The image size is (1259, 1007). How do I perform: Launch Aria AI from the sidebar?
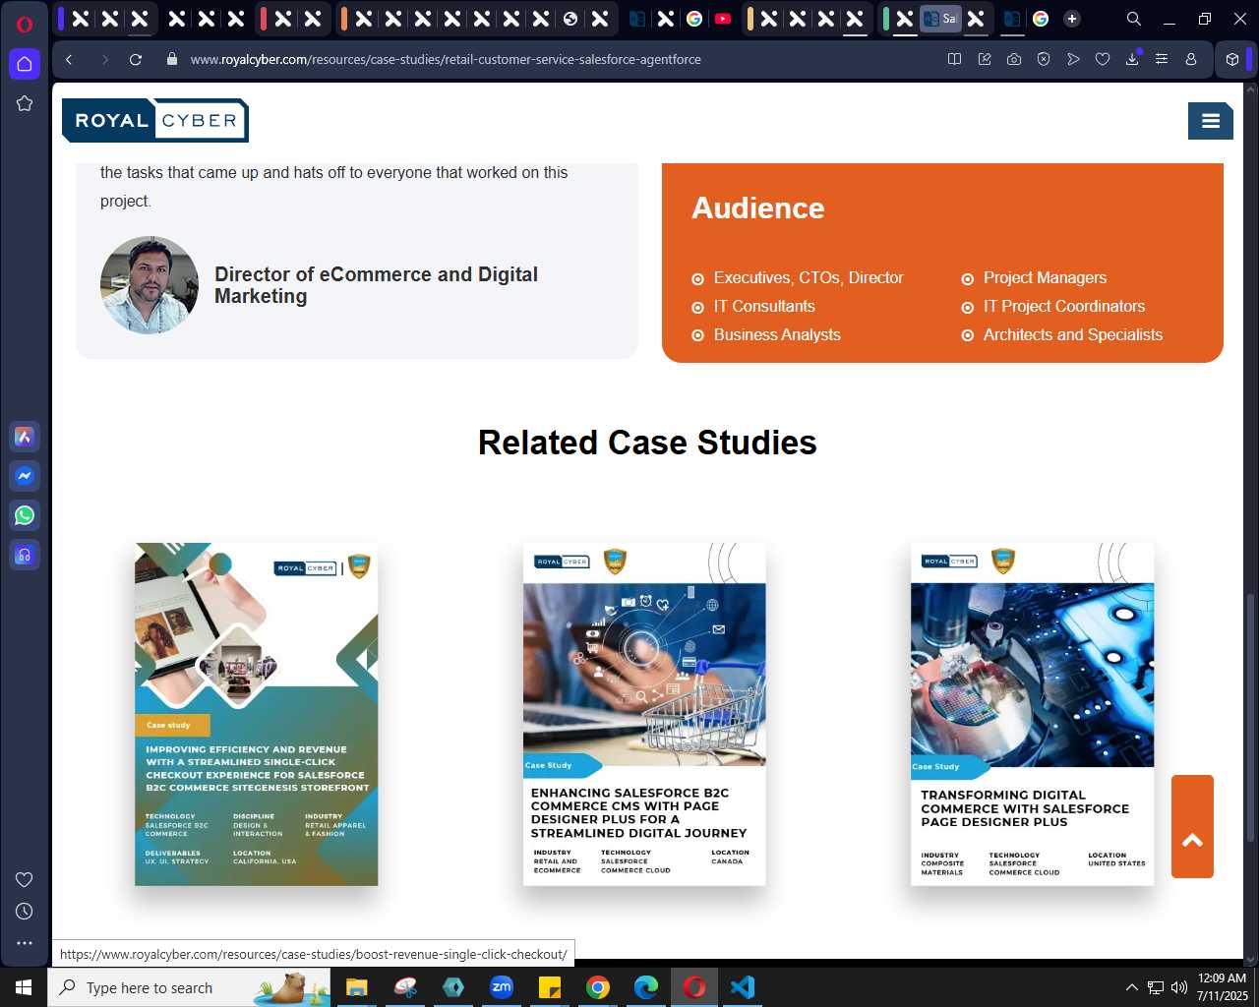point(25,437)
